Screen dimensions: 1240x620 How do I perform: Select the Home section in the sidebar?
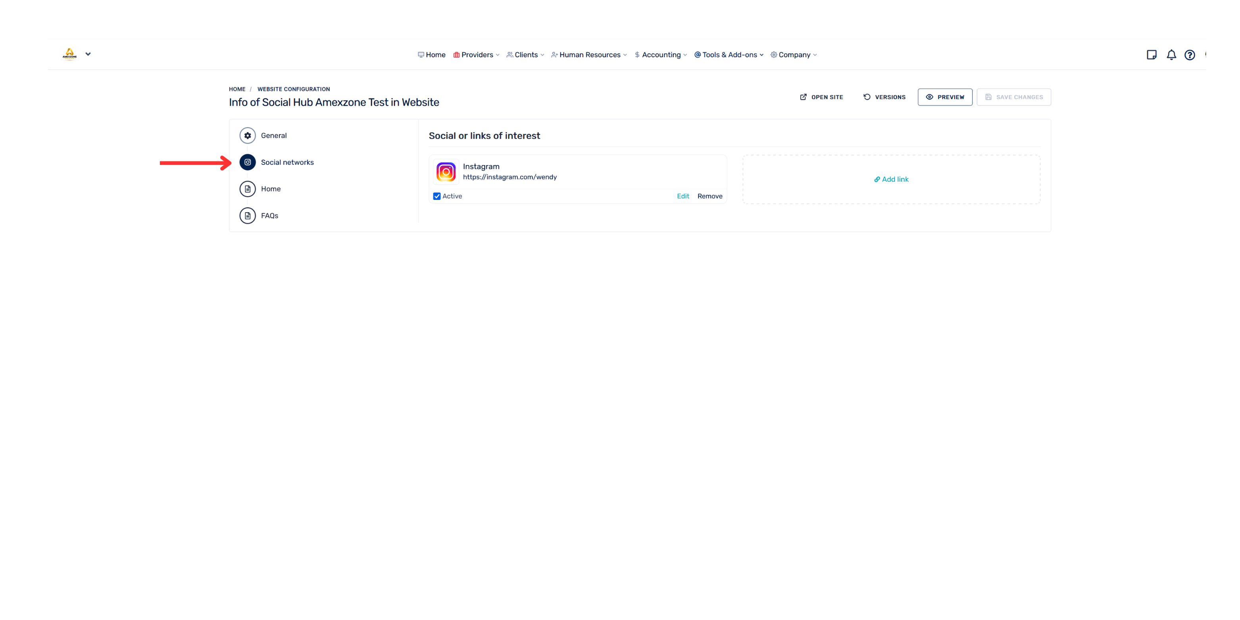pos(271,189)
